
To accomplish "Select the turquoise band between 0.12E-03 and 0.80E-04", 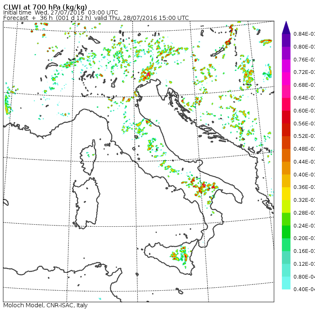I will [x=286, y=270].
